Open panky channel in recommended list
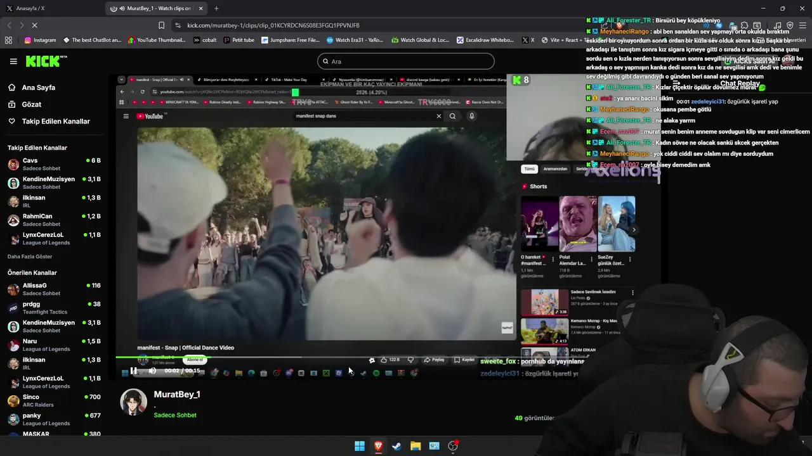The width and height of the screenshot is (812, 456). click(x=54, y=419)
